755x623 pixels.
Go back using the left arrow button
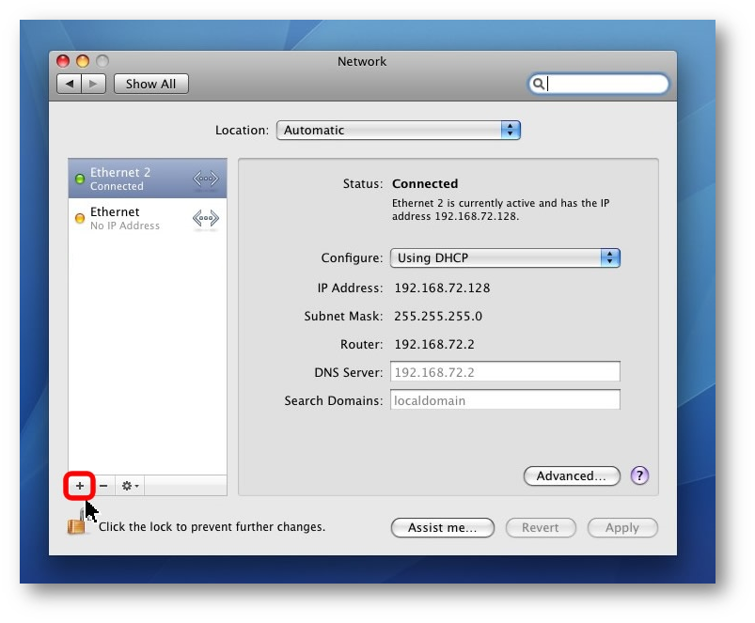[x=69, y=84]
